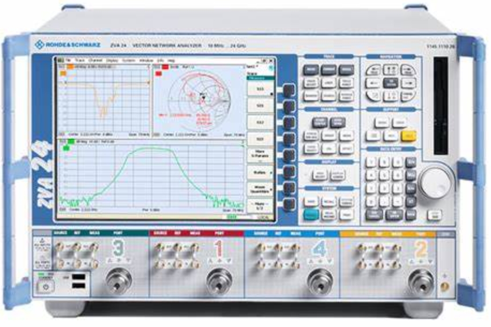Click the rotary knob
The image size is (491, 327).
(435, 183)
